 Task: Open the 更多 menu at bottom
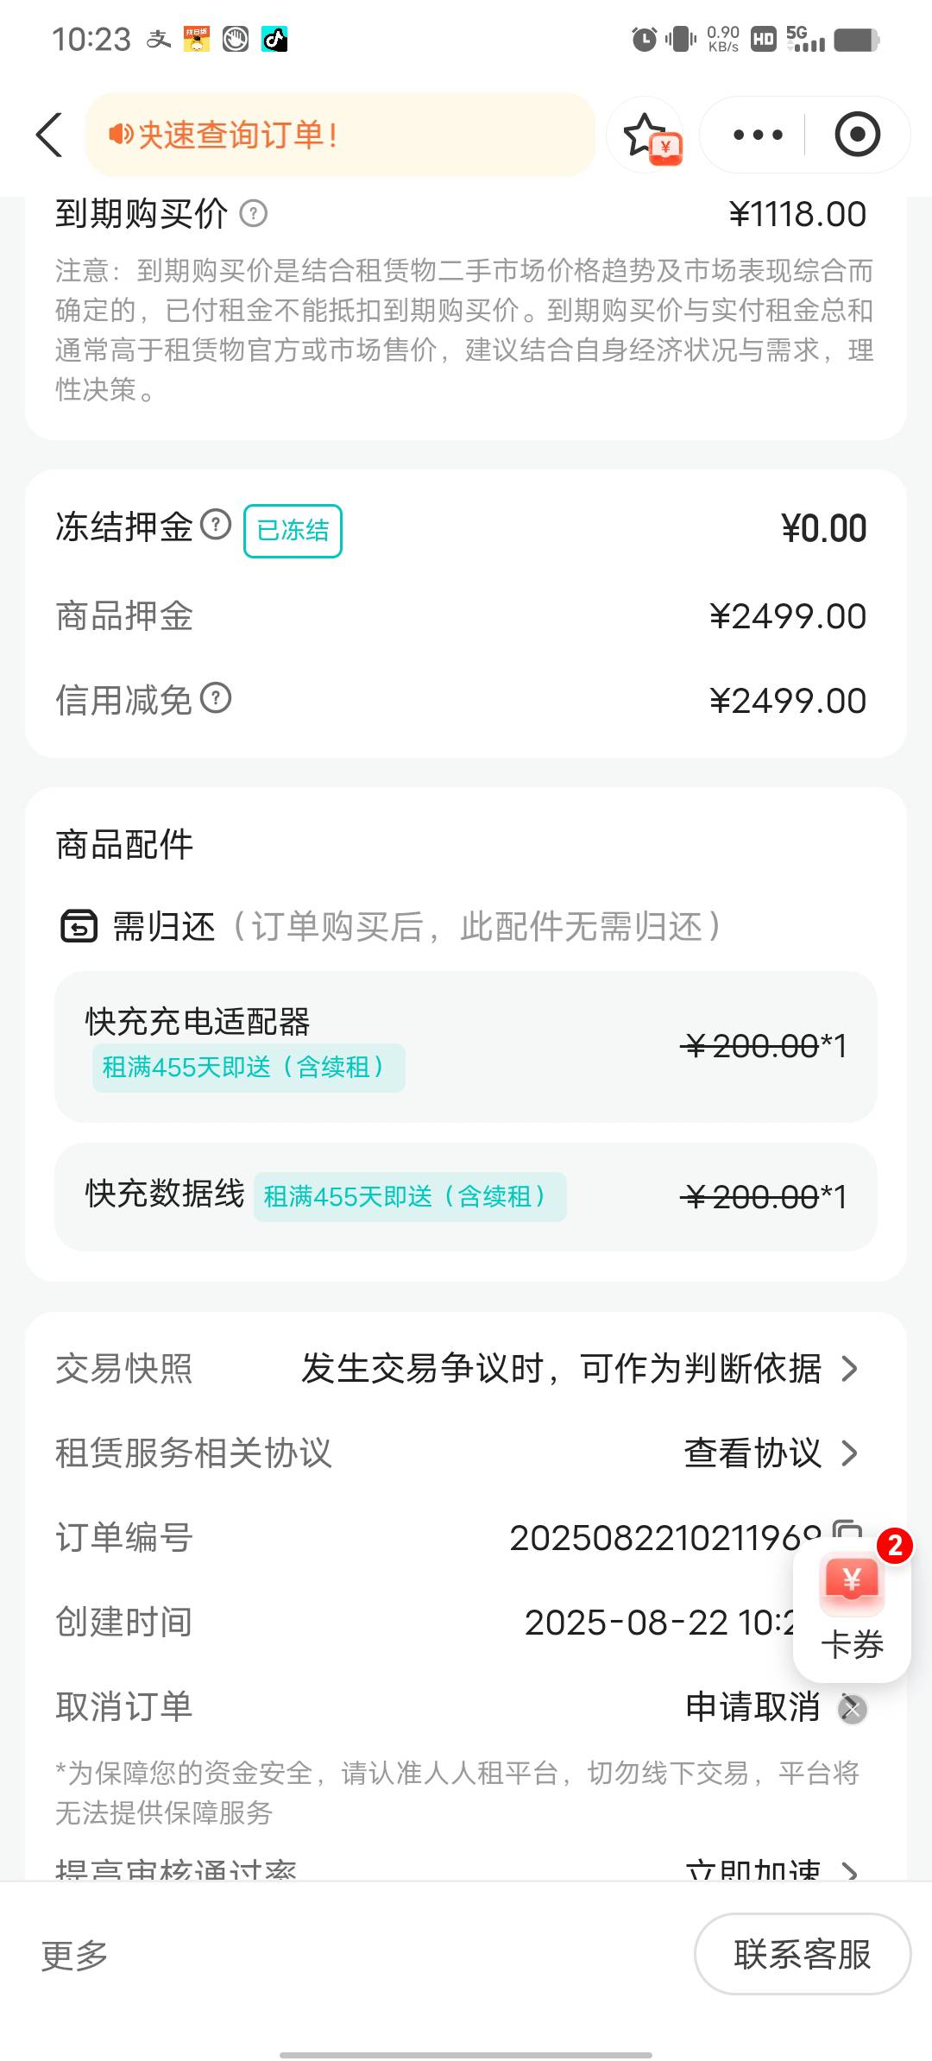(75, 1955)
